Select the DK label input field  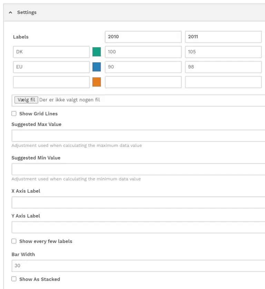(x=51, y=52)
